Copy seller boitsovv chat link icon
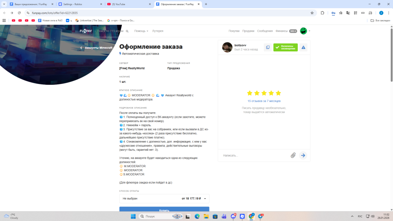The width and height of the screenshot is (393, 221). click(x=268, y=47)
